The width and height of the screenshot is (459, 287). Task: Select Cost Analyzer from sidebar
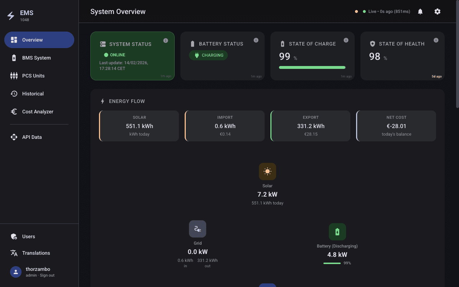[38, 112]
